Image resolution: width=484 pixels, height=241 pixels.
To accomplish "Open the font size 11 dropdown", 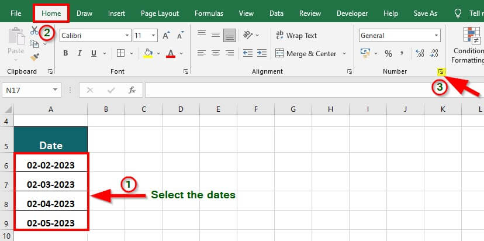I will [x=153, y=36].
